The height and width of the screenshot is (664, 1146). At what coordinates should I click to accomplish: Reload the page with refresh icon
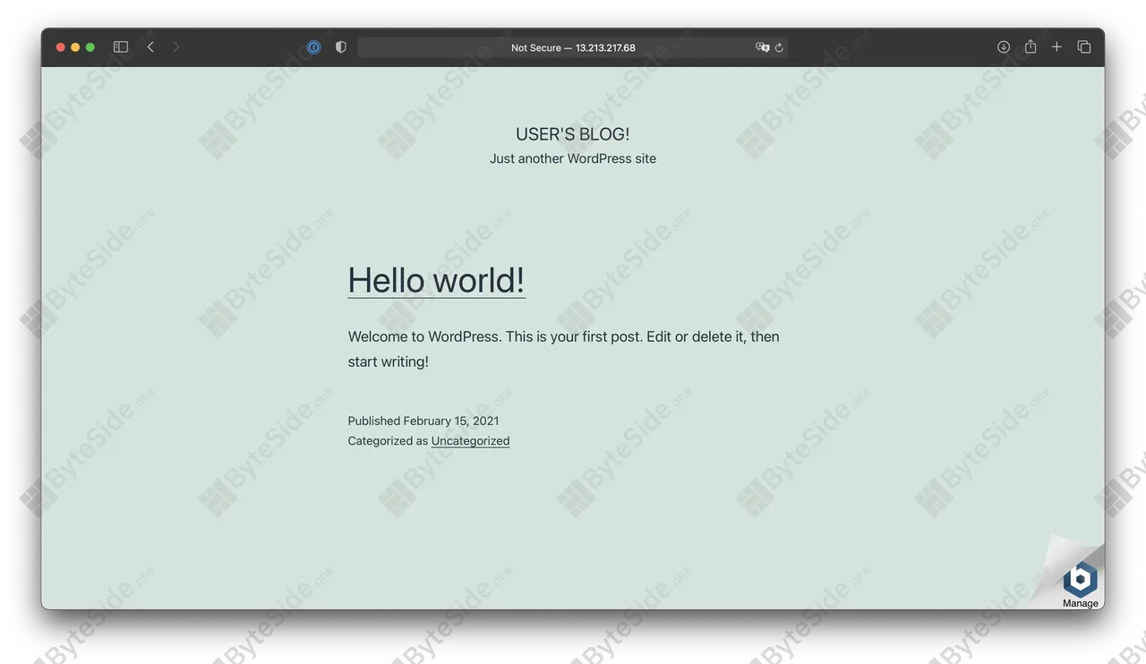pos(779,47)
